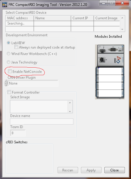Check Always run deployed code at startup
Screen dimensions: 131x179
16,47
